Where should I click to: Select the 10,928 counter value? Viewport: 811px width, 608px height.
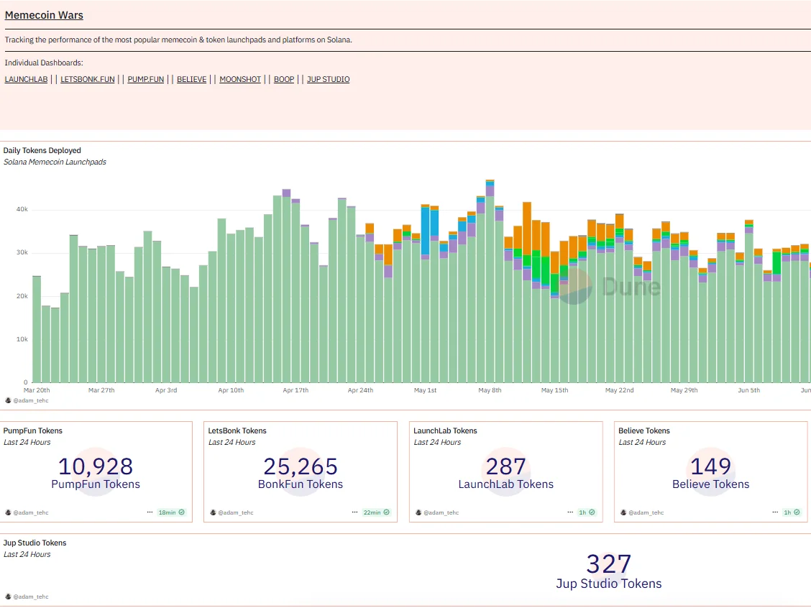[96, 466]
